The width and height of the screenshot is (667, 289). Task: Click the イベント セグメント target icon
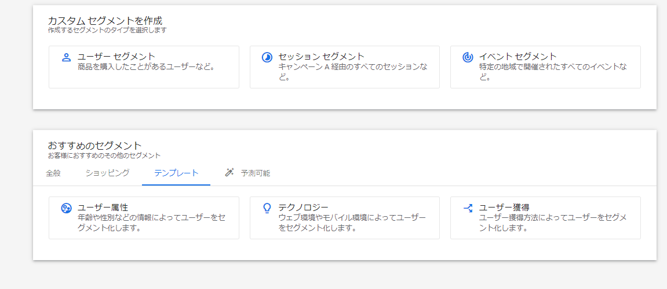[x=468, y=57]
